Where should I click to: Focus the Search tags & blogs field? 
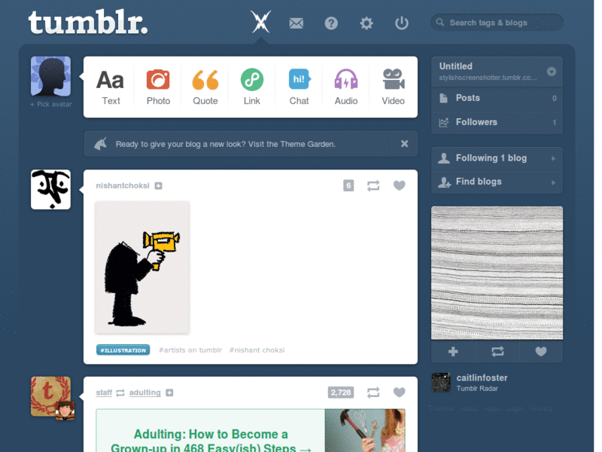point(497,23)
